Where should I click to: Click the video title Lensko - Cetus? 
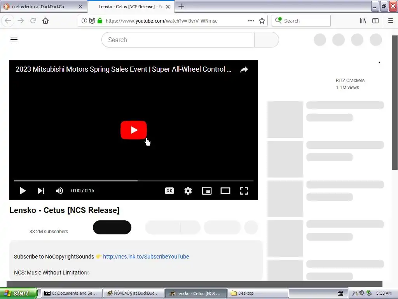tap(65, 210)
